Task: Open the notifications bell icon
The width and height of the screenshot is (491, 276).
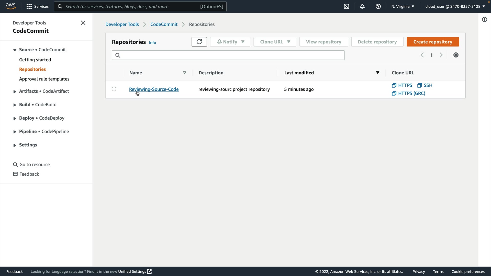Action: tap(362, 6)
